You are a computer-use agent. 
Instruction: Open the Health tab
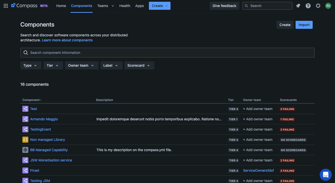click(x=125, y=6)
